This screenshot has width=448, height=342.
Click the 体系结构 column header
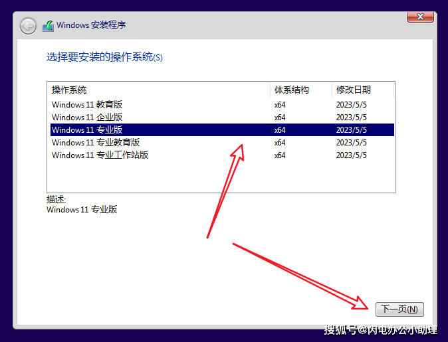click(301, 90)
